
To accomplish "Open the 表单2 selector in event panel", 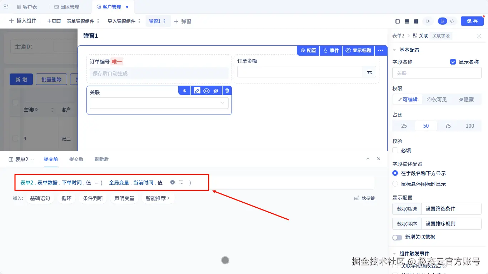I will coord(21,159).
